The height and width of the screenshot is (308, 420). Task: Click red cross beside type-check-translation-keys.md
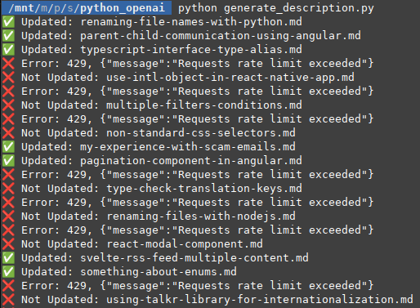[8, 189]
